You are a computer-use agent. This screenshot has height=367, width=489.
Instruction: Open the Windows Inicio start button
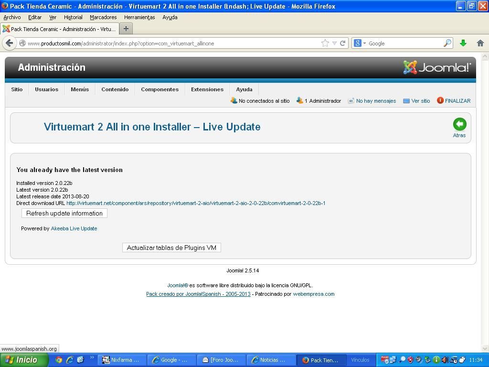pos(24,360)
